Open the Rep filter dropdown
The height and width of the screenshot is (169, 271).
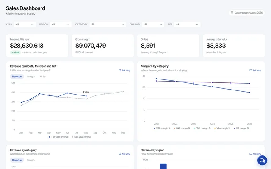[x=187, y=25]
